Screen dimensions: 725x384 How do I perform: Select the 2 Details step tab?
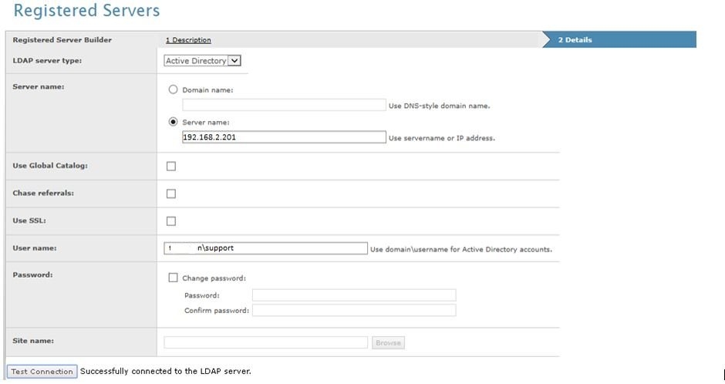point(575,40)
